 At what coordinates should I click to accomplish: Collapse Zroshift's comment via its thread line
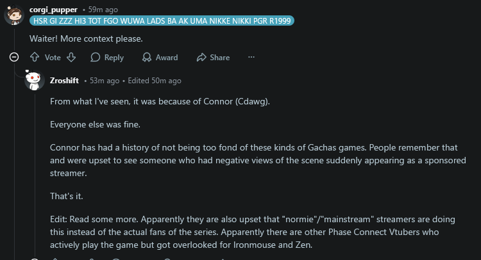(35, 175)
